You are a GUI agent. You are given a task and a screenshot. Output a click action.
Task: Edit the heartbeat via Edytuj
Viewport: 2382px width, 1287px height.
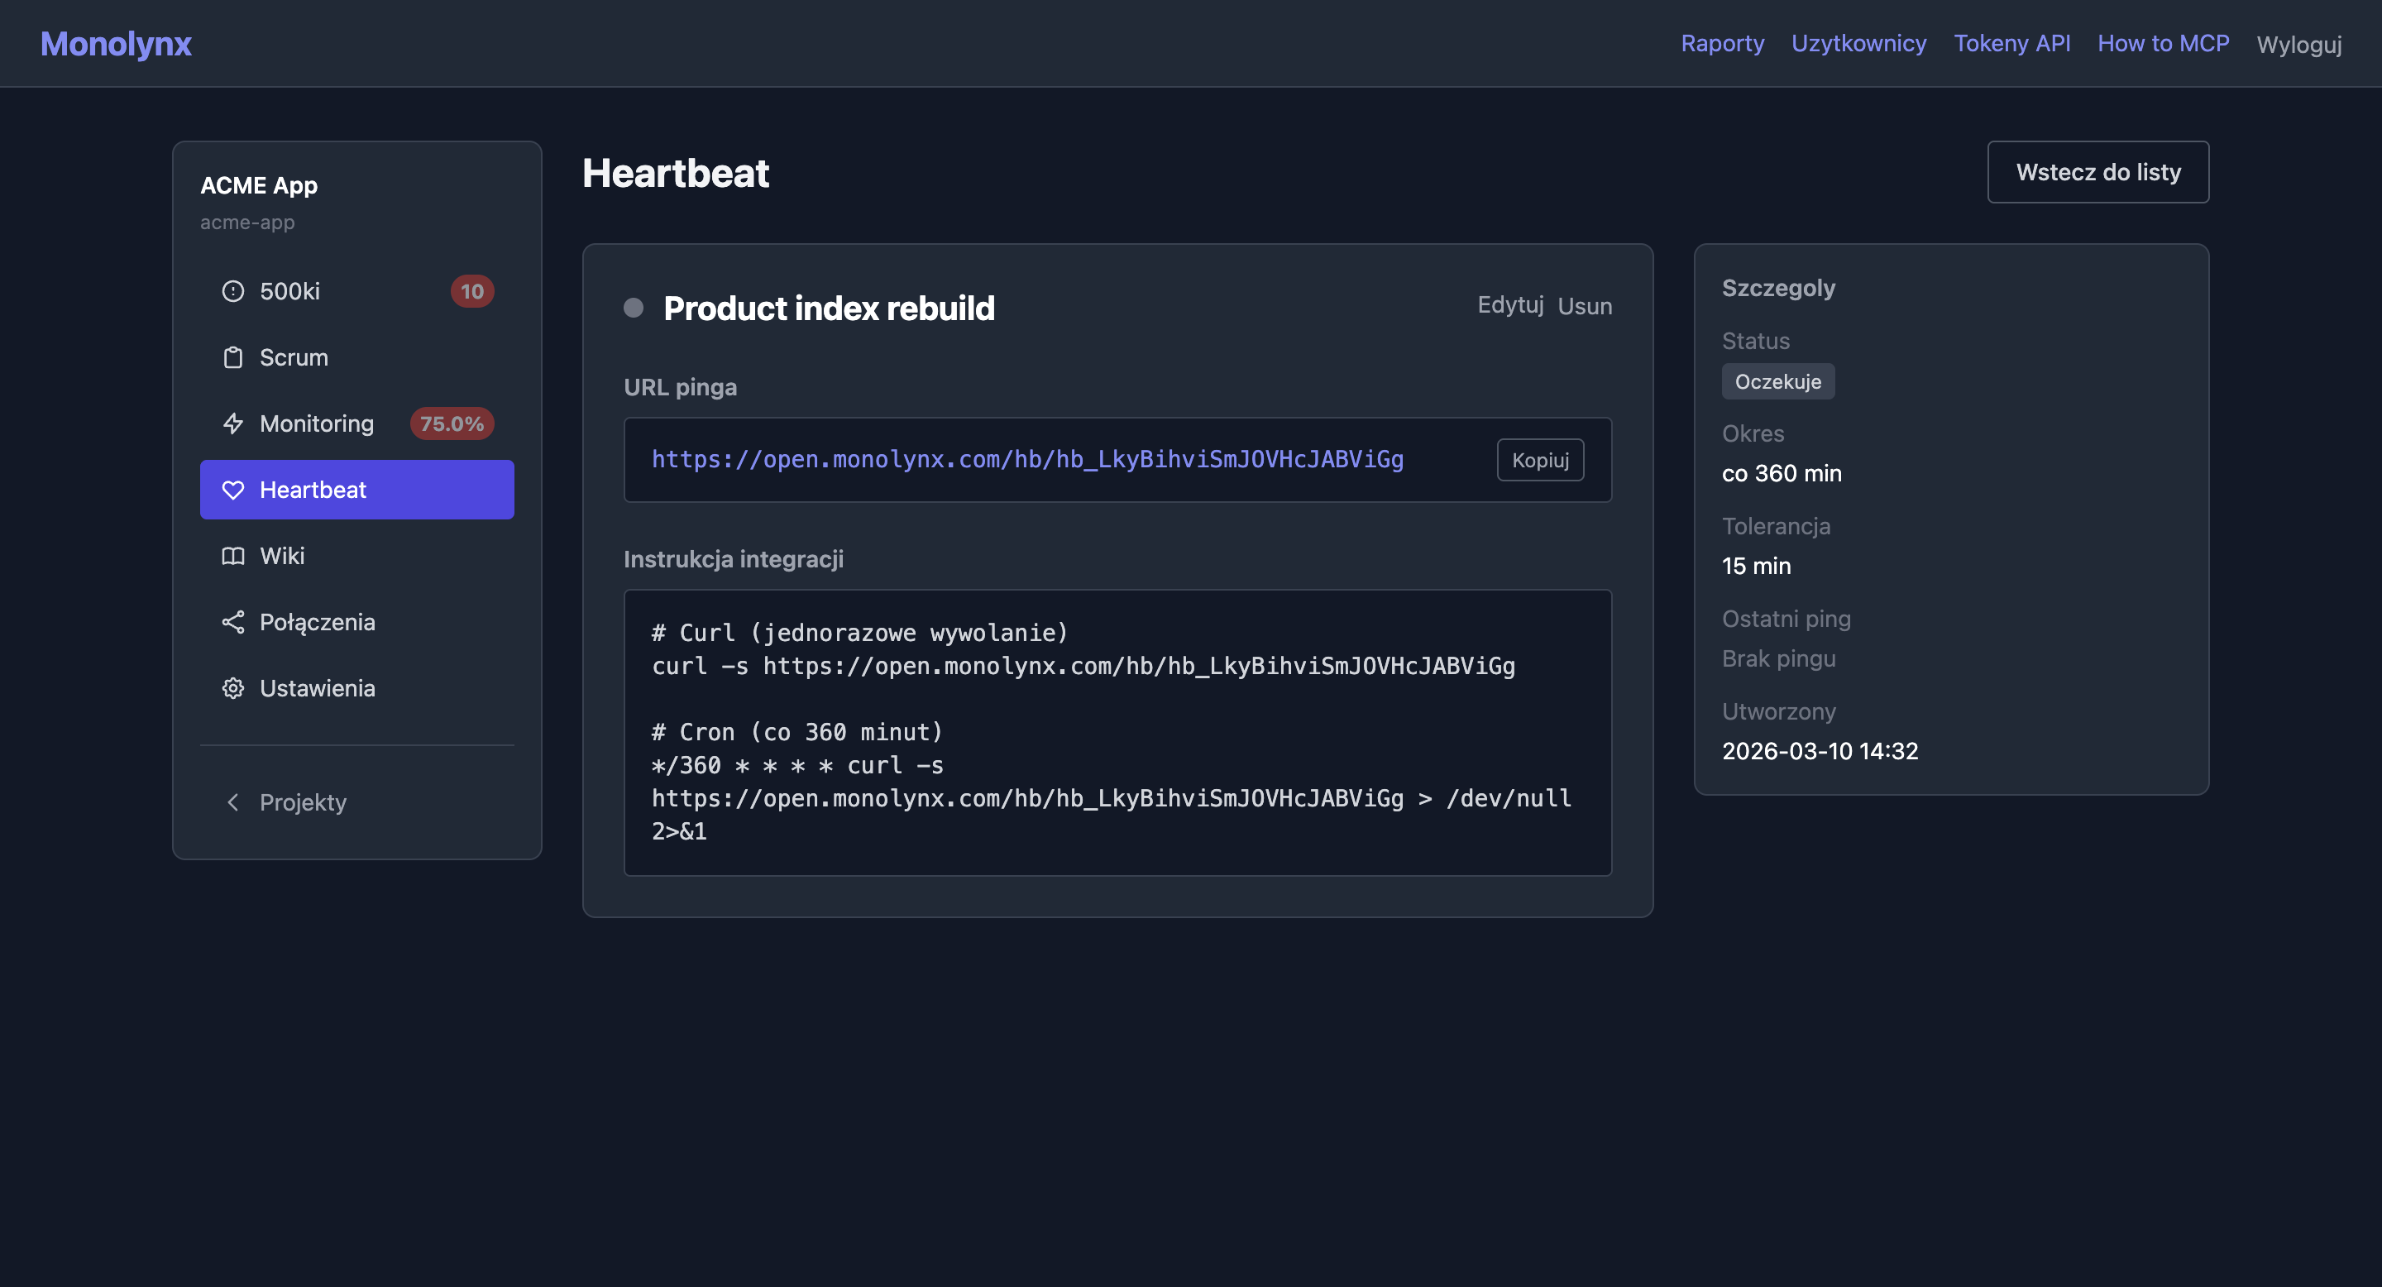point(1509,305)
